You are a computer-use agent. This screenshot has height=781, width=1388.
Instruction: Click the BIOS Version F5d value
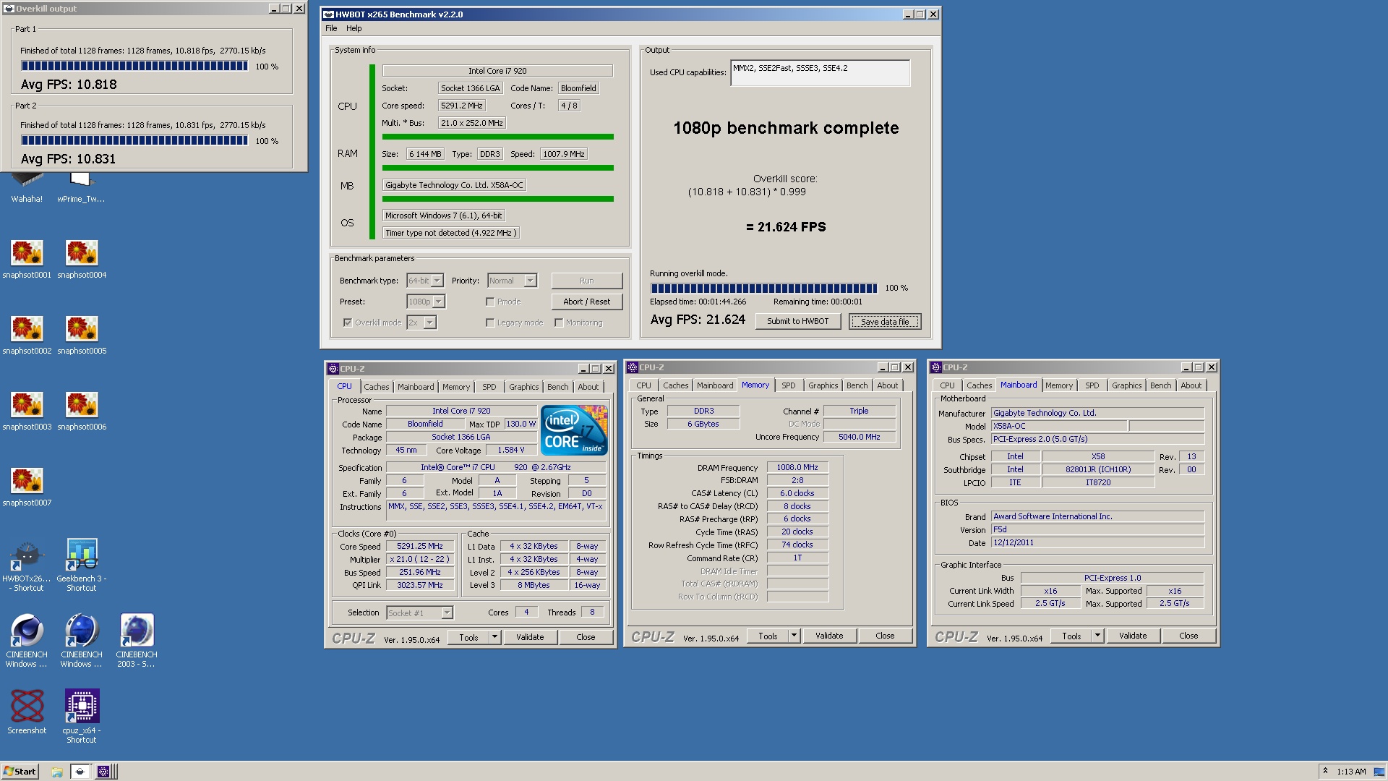(x=1097, y=529)
